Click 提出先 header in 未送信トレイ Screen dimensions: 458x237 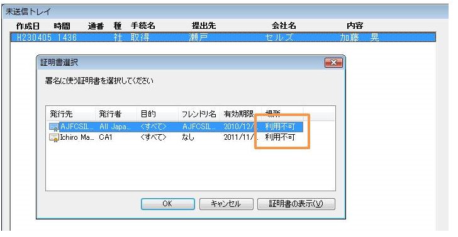(204, 26)
